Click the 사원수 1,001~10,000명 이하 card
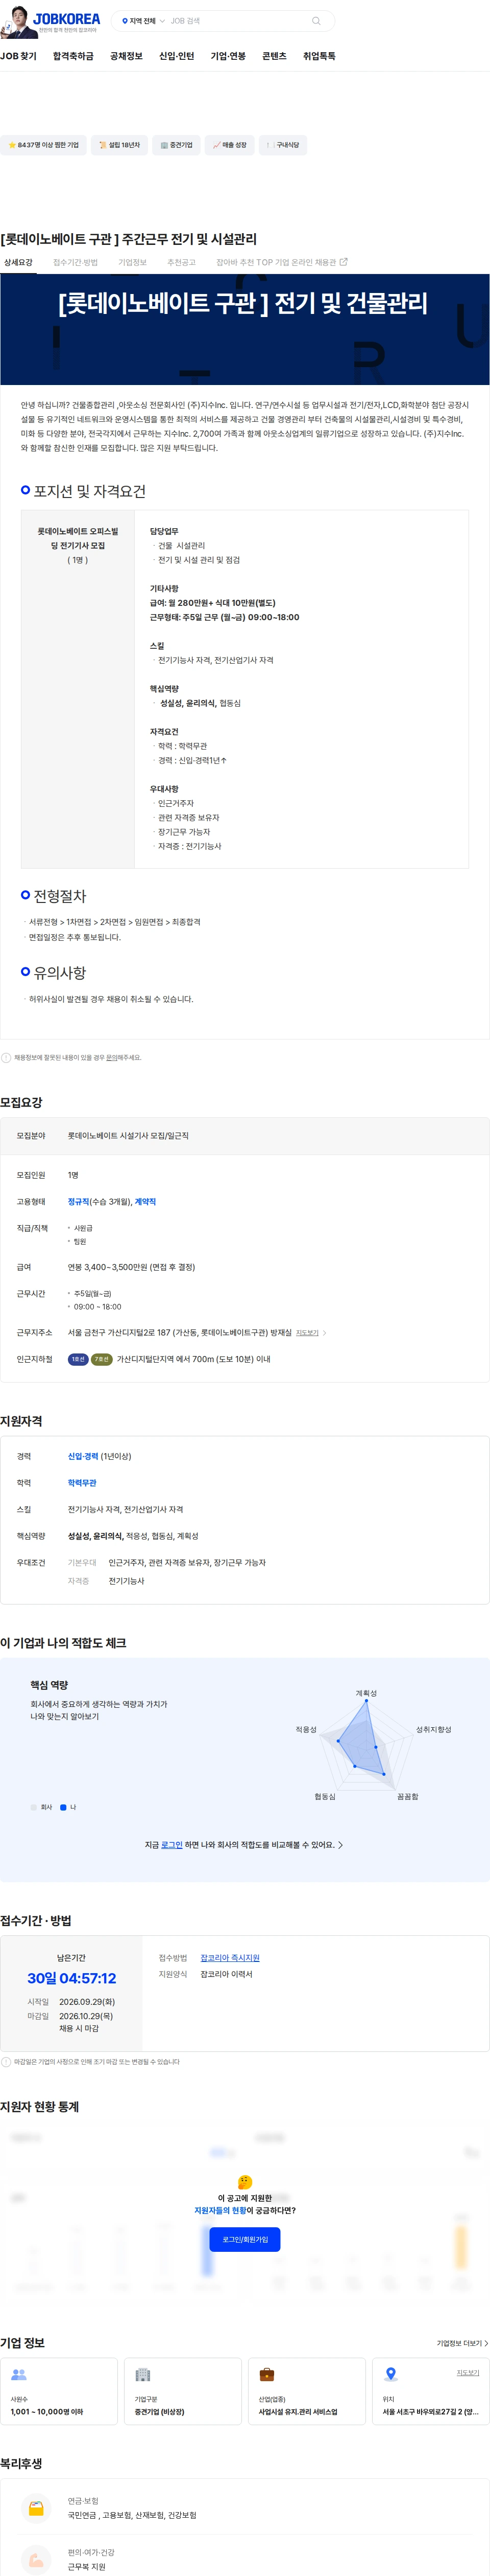490x2576 pixels. (59, 2390)
